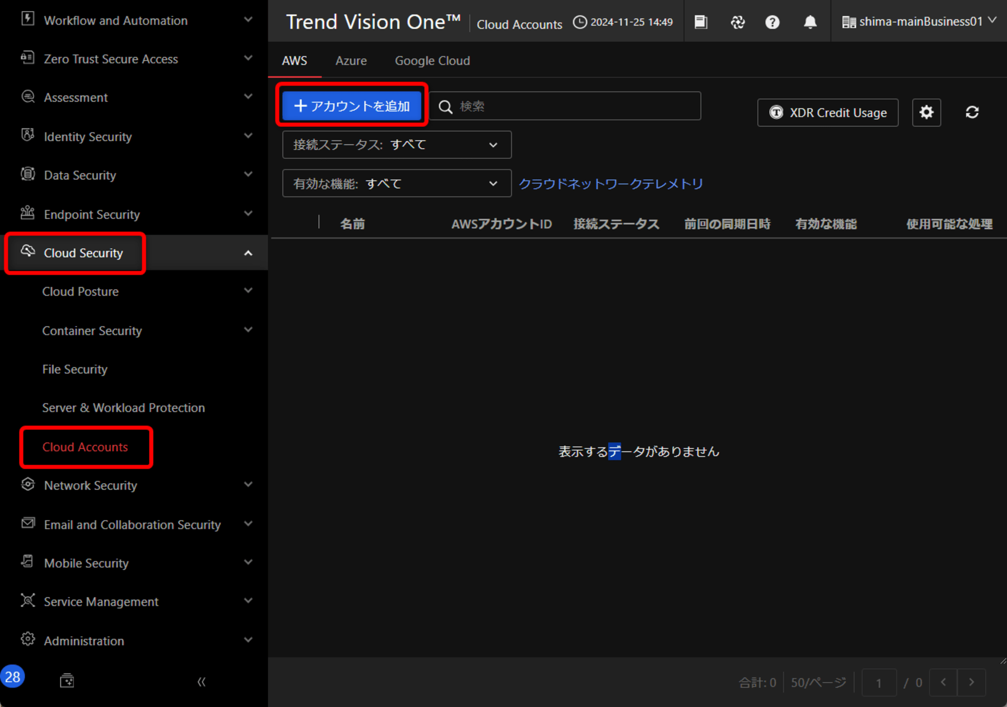
Task: Click the 接続ステータス column header
Action: [616, 224]
